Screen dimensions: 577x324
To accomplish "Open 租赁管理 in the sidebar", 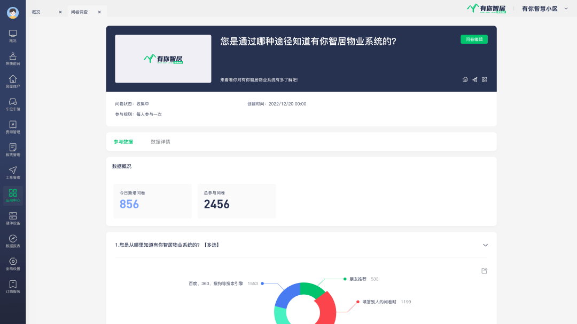I will pos(13,150).
